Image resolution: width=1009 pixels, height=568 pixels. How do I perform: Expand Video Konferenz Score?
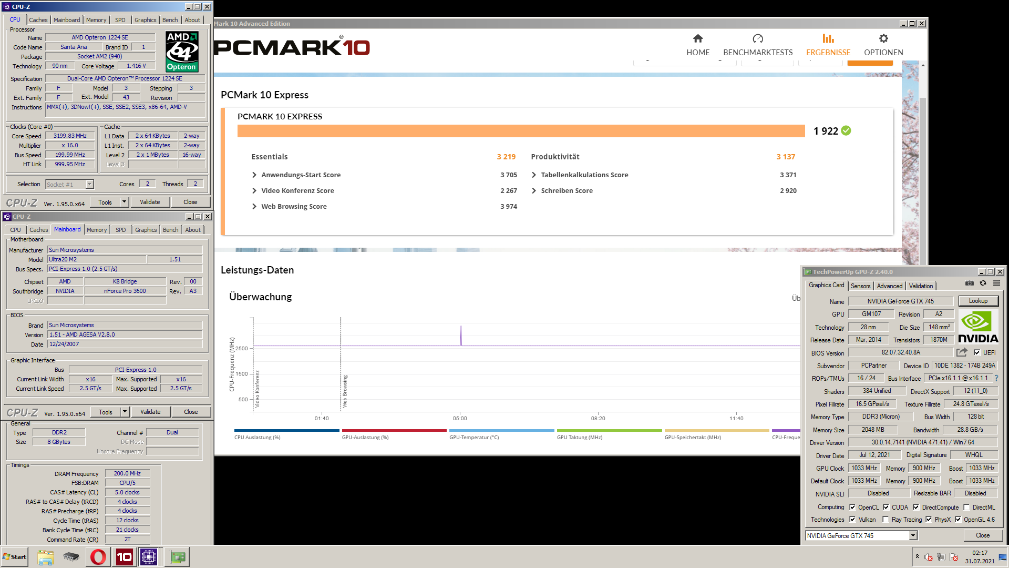(254, 190)
